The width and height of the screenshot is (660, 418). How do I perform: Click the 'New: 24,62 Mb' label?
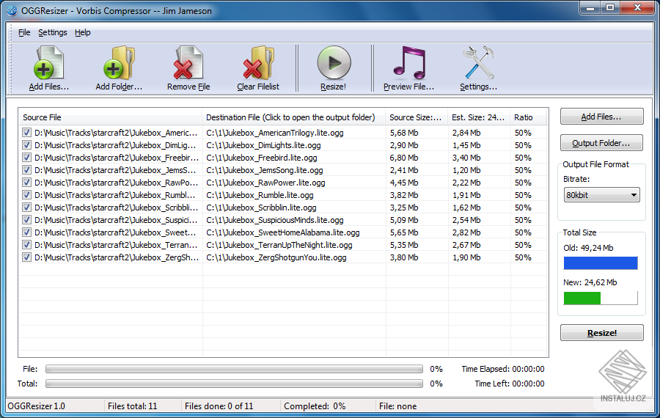point(590,282)
